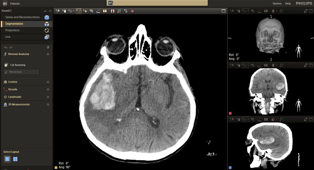Select the distance measurement ruler in main toolbar
Image resolution: width=314 pixels, height=170 pixels.
98,11
